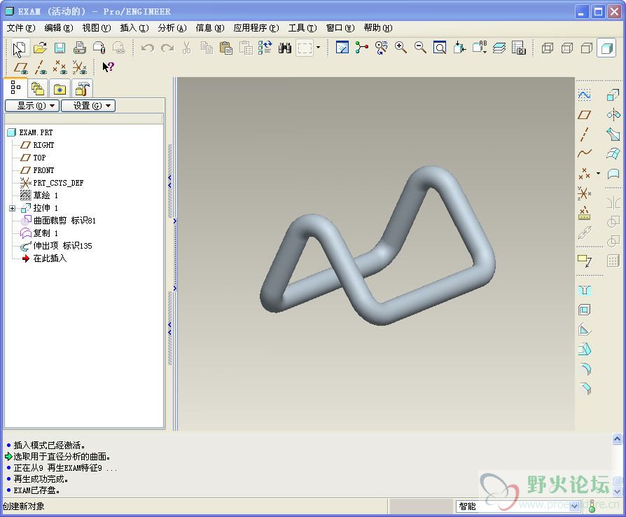Toggle datum axis display

click(41, 67)
